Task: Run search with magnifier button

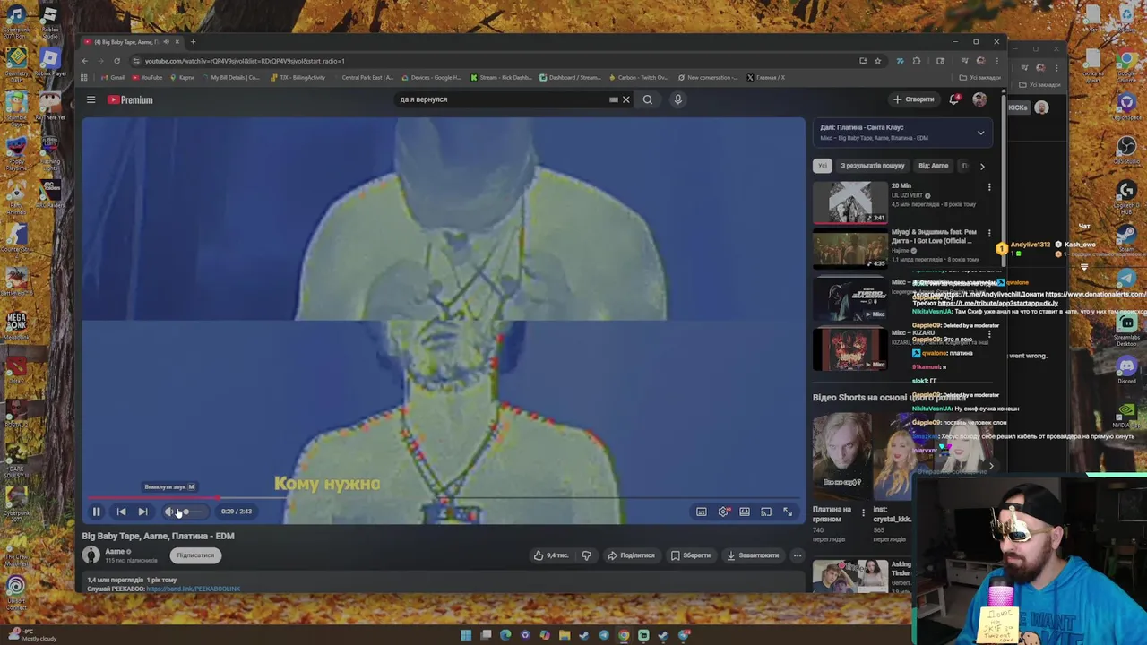Action: (x=648, y=99)
